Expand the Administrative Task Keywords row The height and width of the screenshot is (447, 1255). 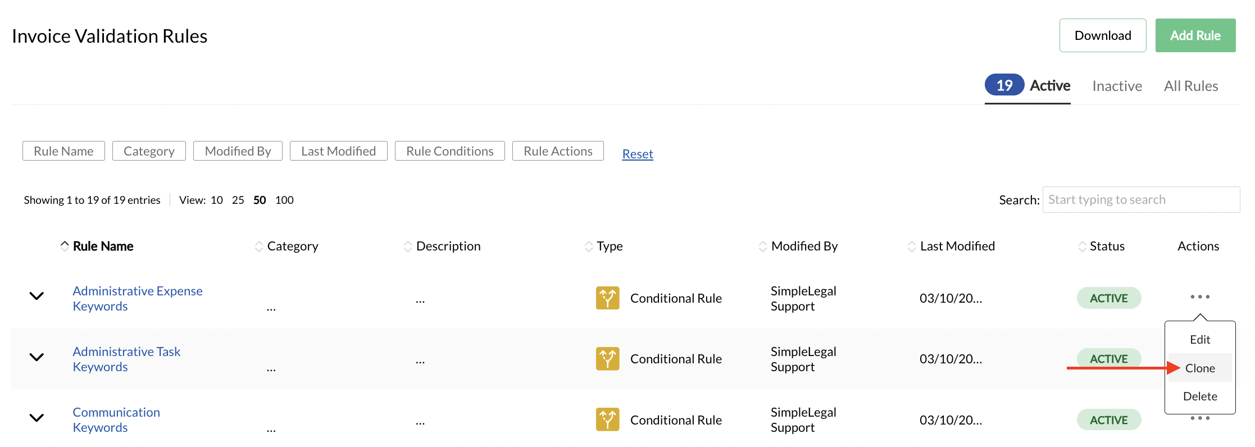(37, 357)
